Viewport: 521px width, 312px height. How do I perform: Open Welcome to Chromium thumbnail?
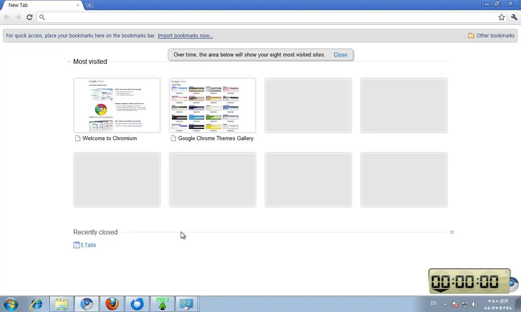[117, 105]
